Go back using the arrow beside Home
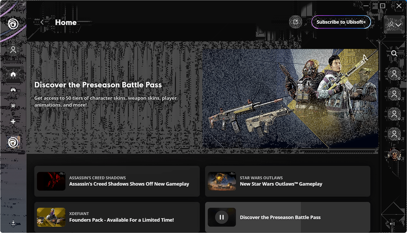Screen dimensions: 407x233 coord(42,22)
